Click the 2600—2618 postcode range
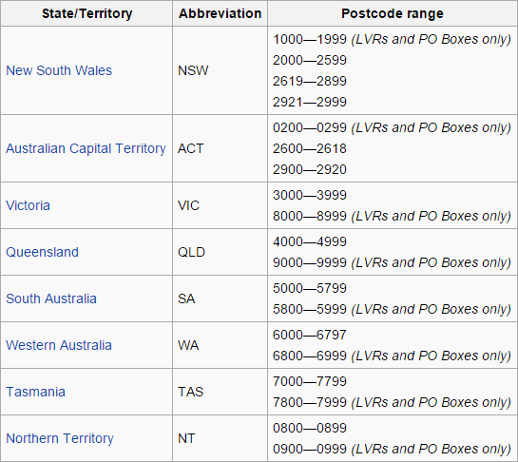This screenshot has width=518, height=462. (310, 148)
